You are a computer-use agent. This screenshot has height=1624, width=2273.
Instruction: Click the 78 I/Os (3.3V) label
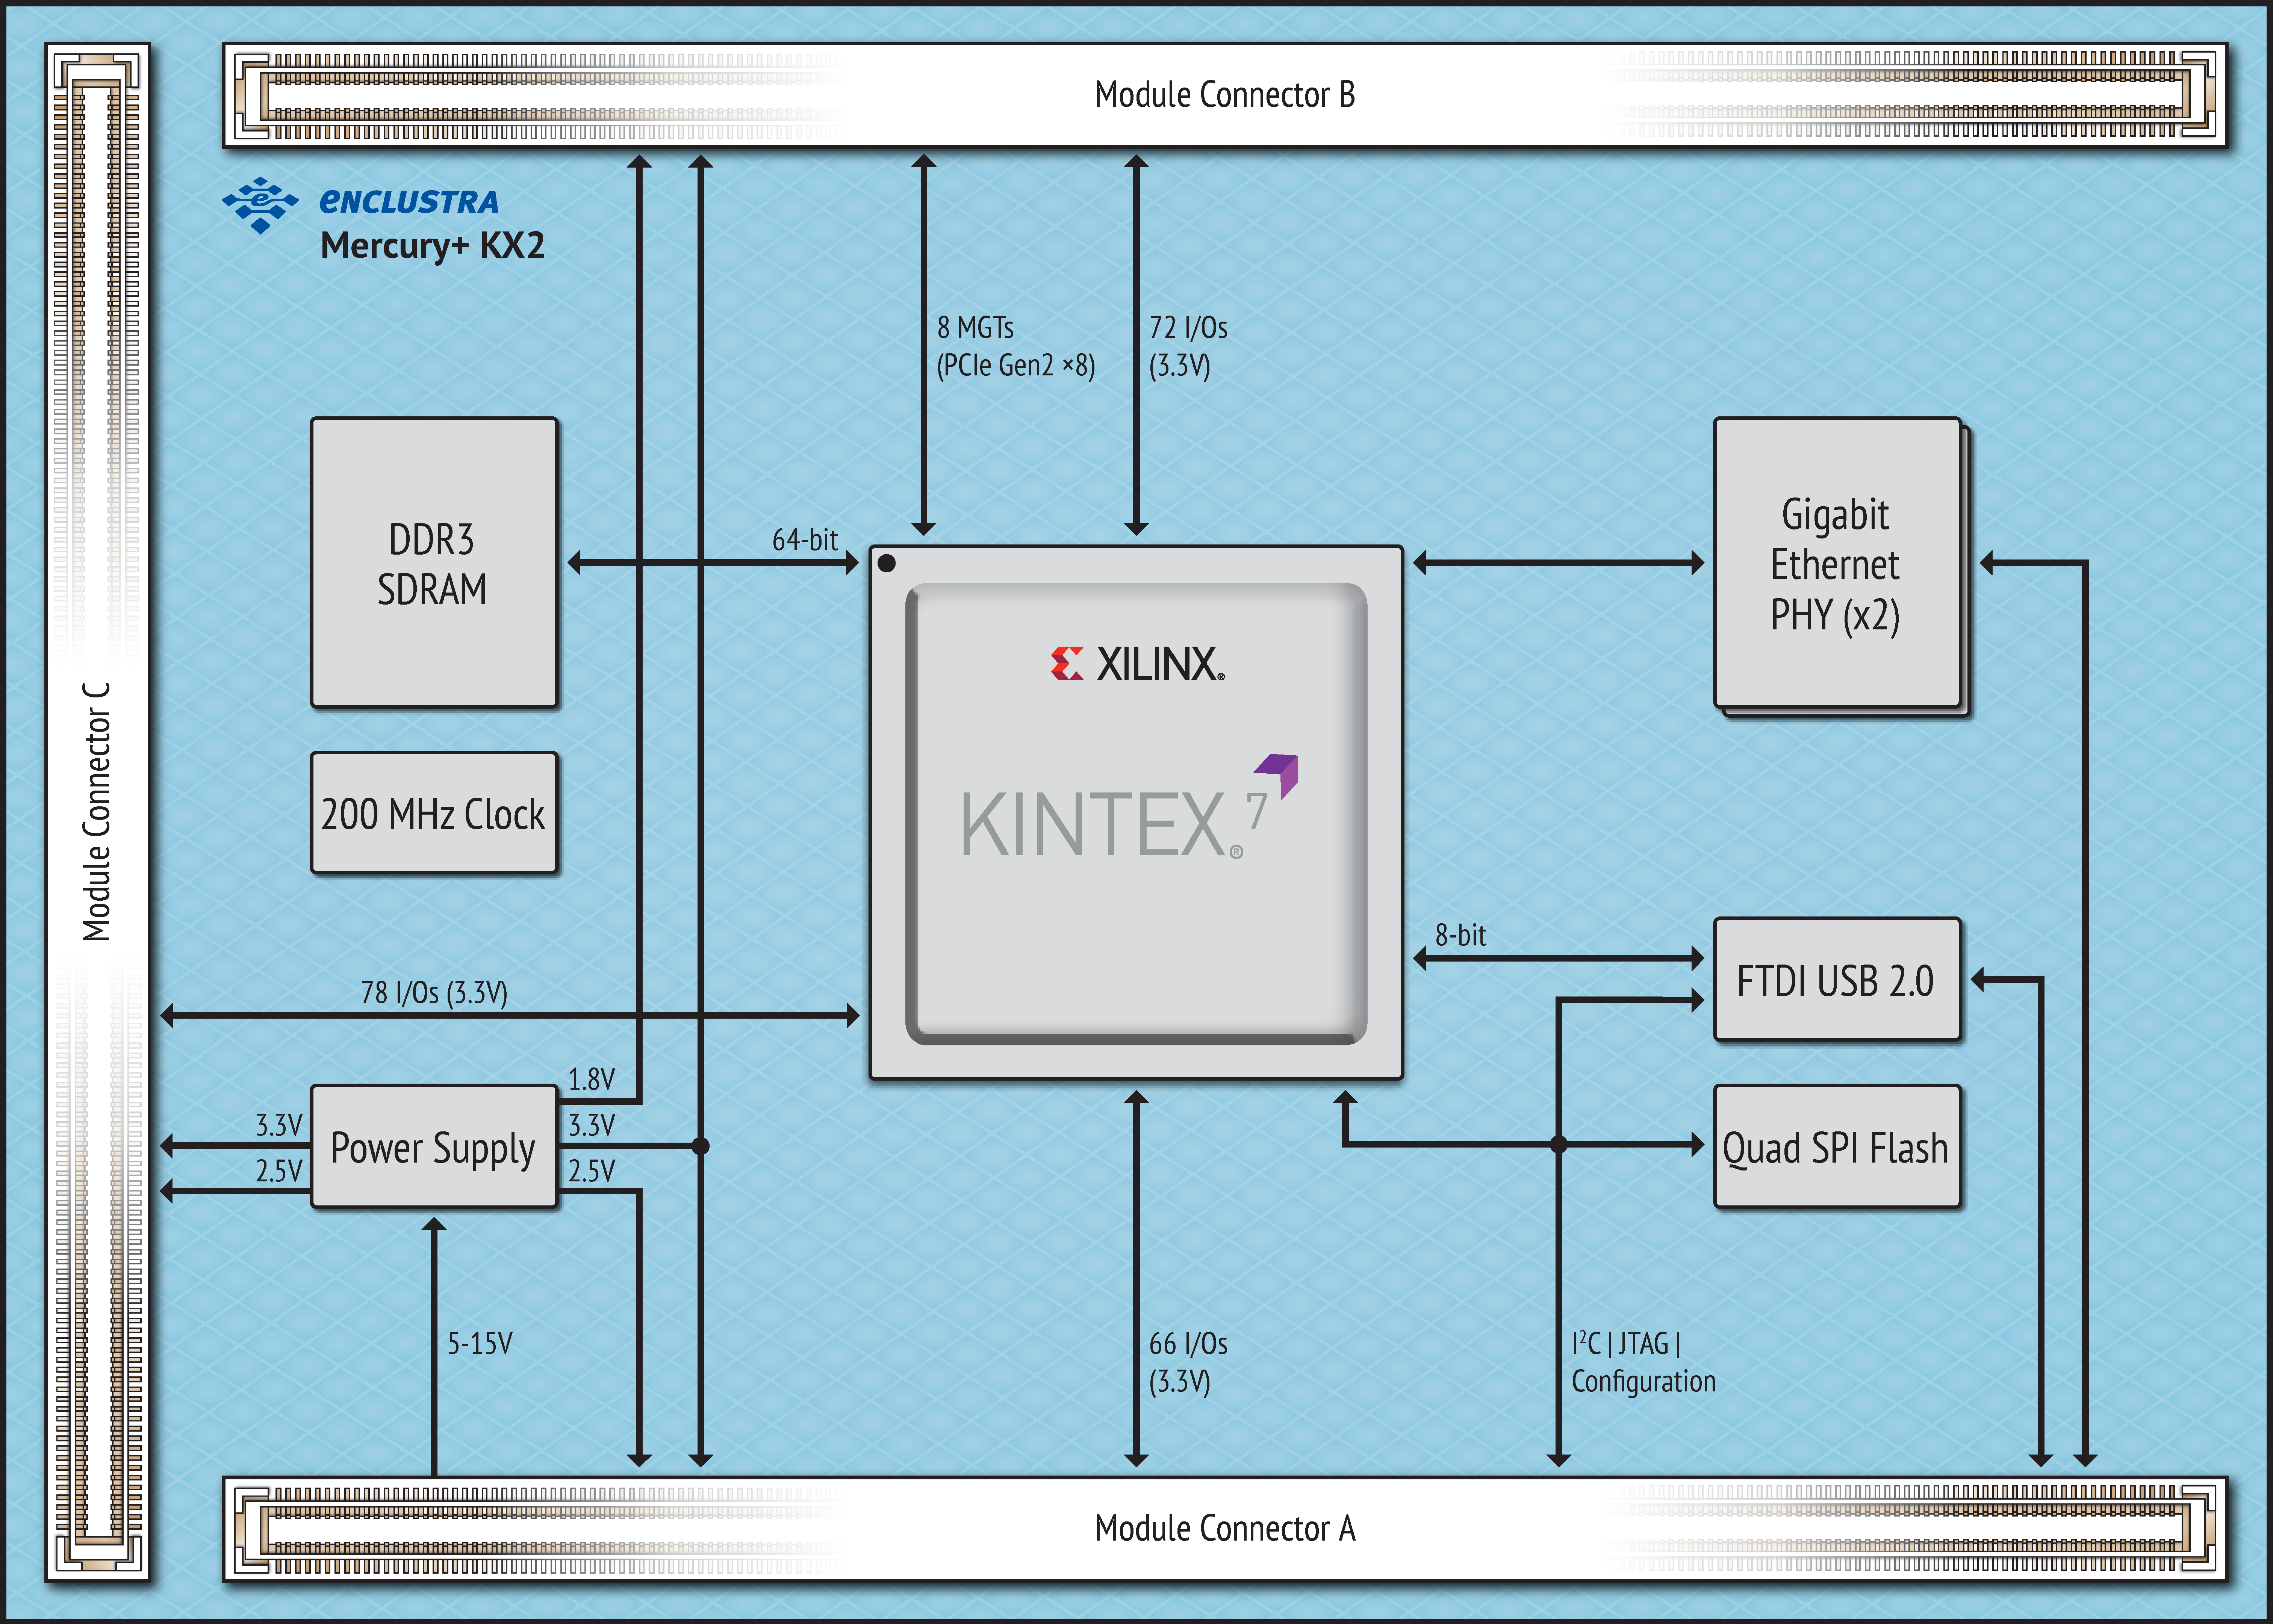(x=434, y=993)
